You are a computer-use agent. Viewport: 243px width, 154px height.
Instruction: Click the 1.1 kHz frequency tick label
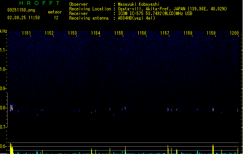point(3,50)
